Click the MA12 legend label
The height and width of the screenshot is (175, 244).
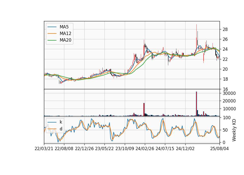tap(65, 33)
